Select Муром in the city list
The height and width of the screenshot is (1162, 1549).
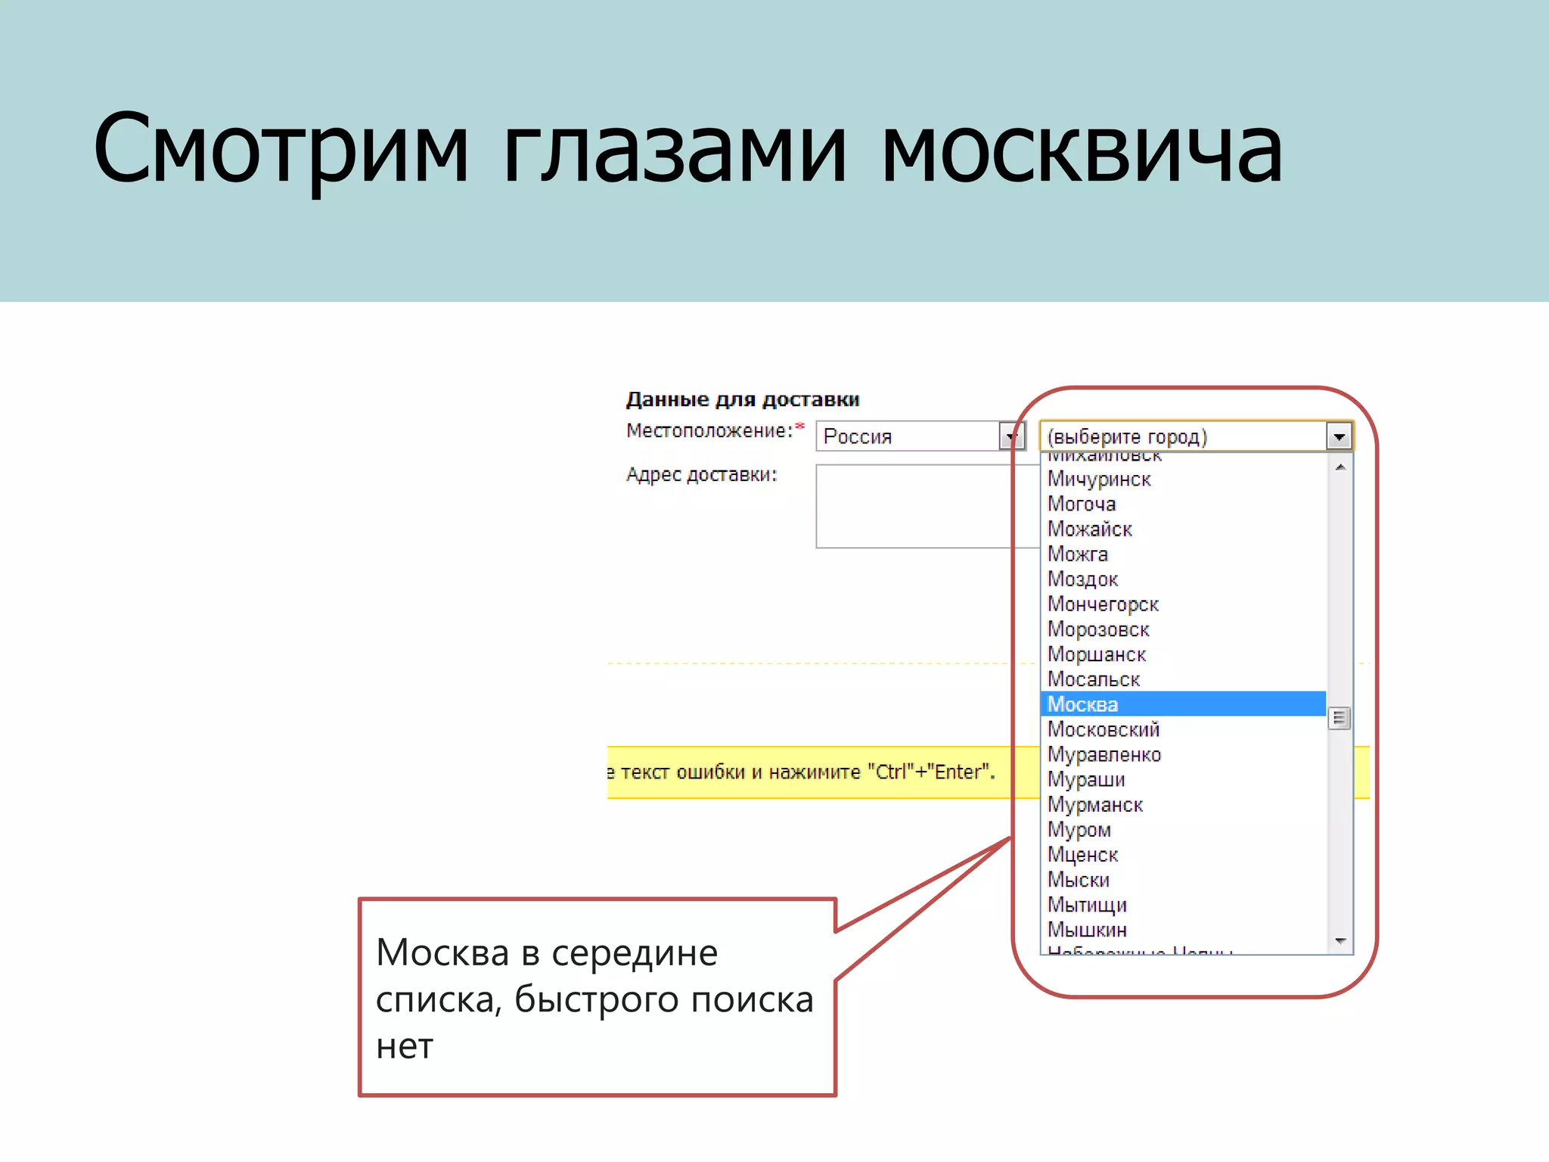(x=1184, y=829)
